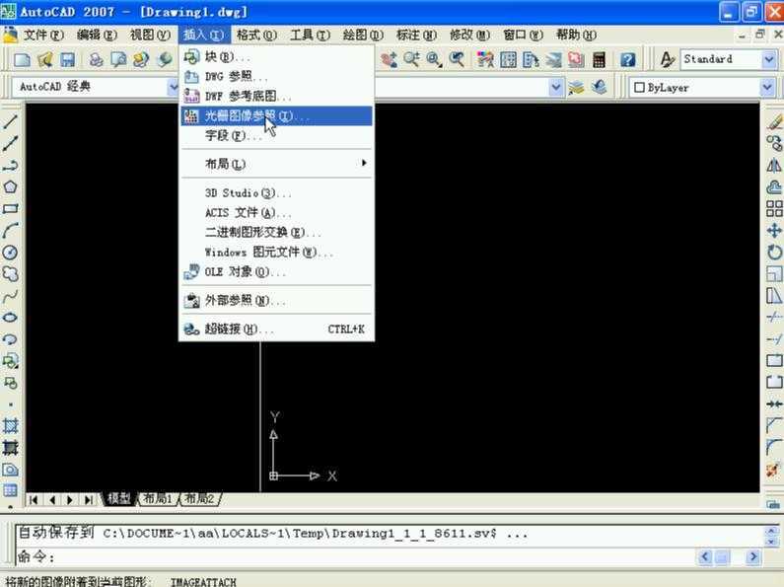
Task: Open the 视图(V) menu
Action: coord(150,35)
